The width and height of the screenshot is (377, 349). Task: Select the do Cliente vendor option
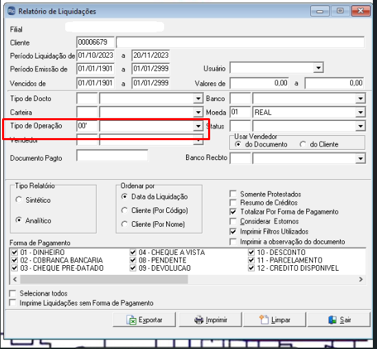click(x=303, y=144)
